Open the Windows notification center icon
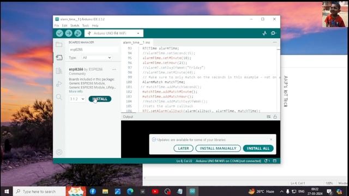This screenshot has width=349, height=196. [x=329, y=192]
